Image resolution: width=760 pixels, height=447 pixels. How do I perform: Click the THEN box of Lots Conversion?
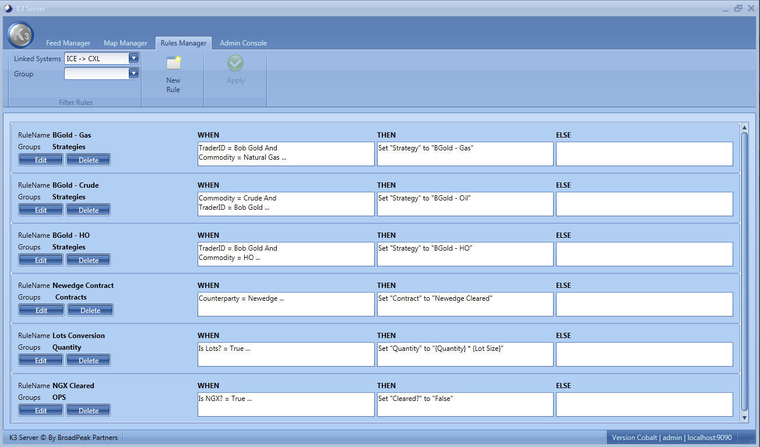point(465,354)
